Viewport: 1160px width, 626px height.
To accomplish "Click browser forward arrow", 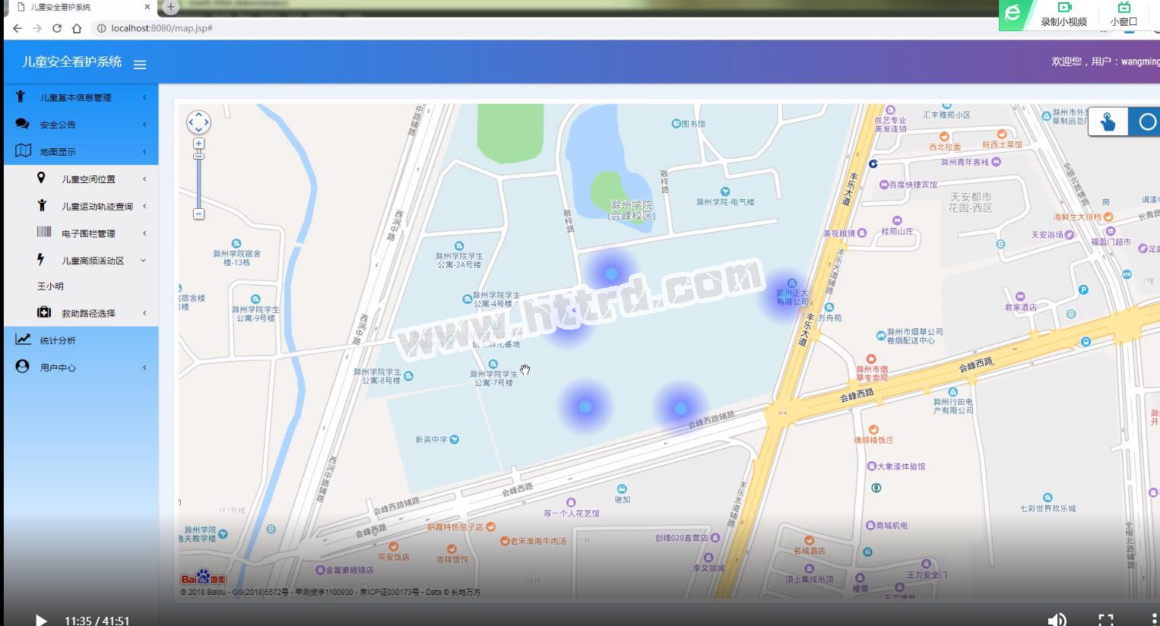I will pyautogui.click(x=37, y=28).
